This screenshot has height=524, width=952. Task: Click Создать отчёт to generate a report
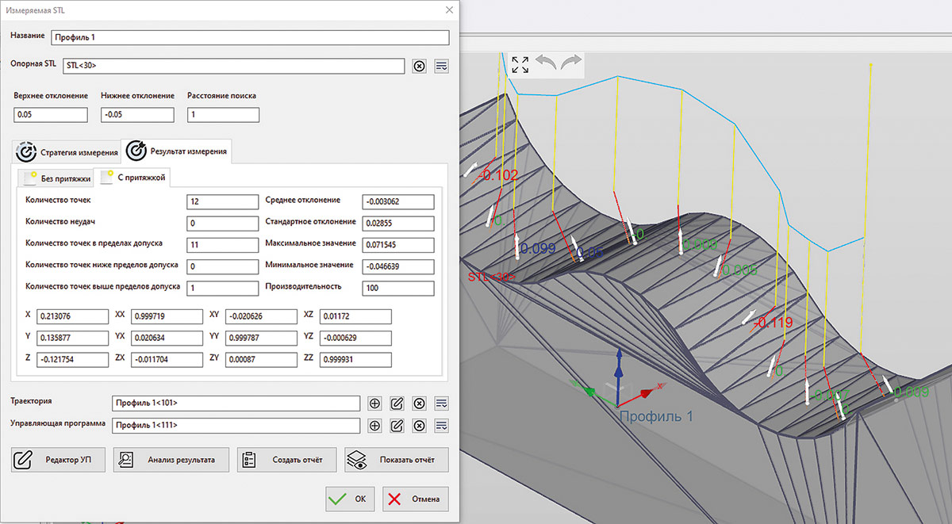[286, 460]
